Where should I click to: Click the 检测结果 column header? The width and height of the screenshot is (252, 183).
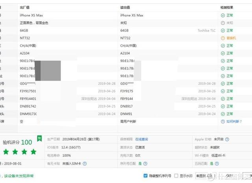[x=227, y=7]
